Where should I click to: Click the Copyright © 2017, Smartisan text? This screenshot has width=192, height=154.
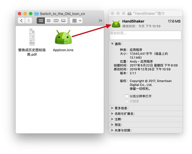pos(151,81)
